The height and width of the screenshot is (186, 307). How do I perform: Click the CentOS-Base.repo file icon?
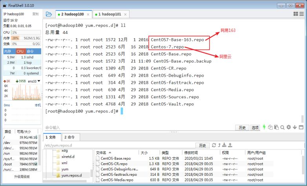[x=97, y=158]
